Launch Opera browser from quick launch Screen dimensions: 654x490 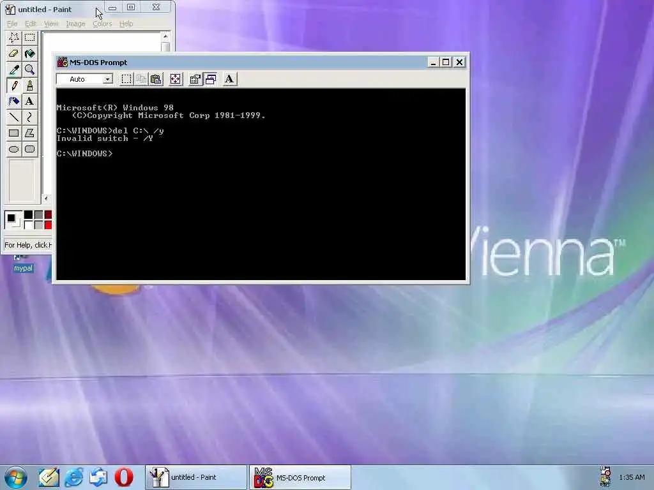coord(123,477)
